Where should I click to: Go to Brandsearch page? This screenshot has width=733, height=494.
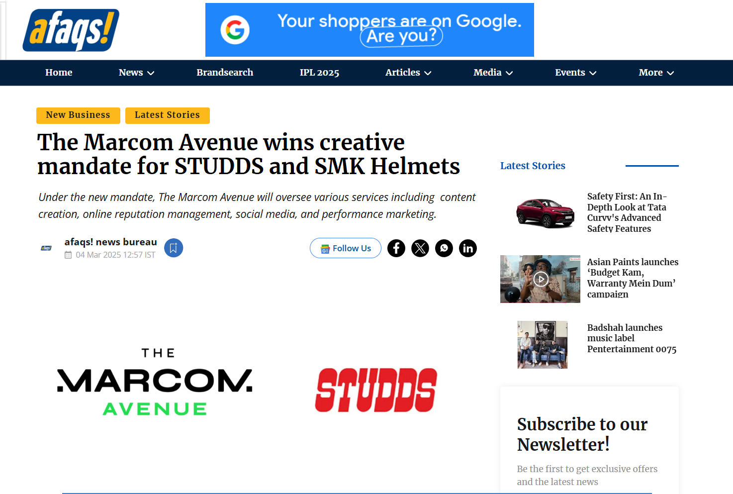click(x=225, y=73)
